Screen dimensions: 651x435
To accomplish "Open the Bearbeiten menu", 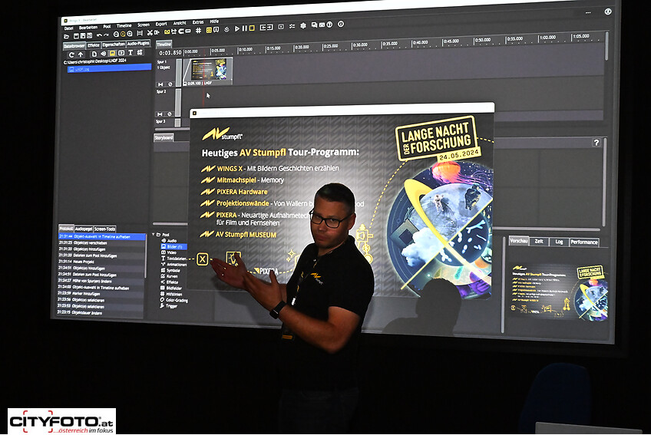I will 88,28.
